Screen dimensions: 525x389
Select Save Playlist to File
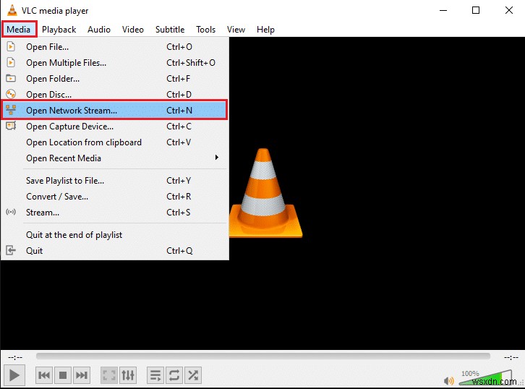pos(115,181)
